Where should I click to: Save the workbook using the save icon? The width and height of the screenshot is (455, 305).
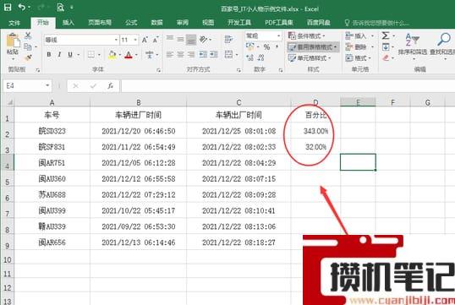(x=8, y=7)
